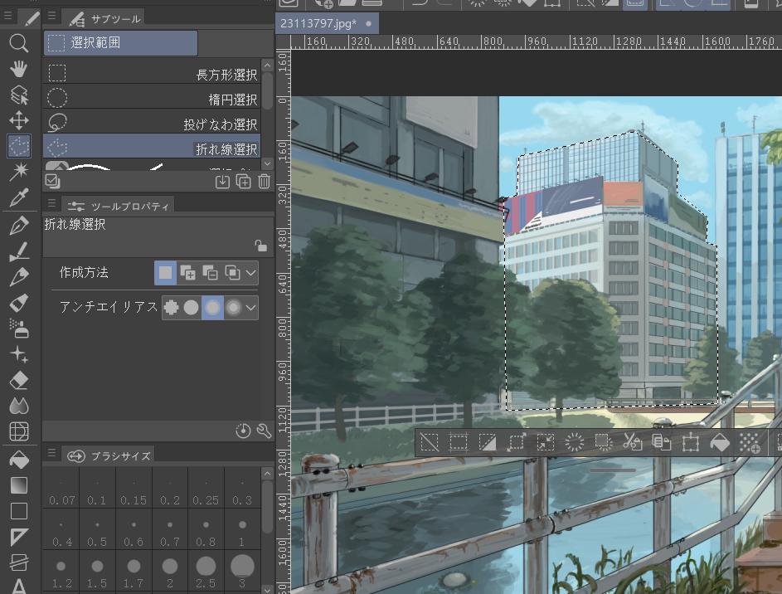The height and width of the screenshot is (594, 782).
Task: Toggle the tool property lock icon
Action: pos(260,246)
